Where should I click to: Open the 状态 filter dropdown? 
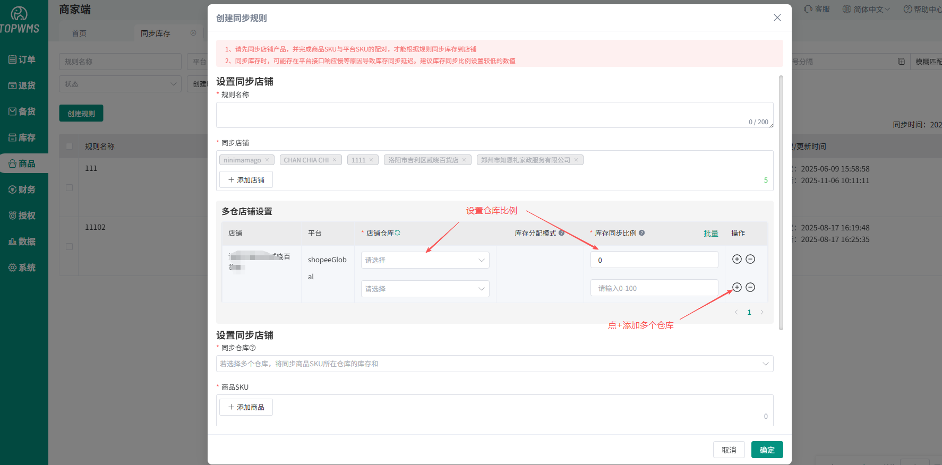[x=120, y=84]
